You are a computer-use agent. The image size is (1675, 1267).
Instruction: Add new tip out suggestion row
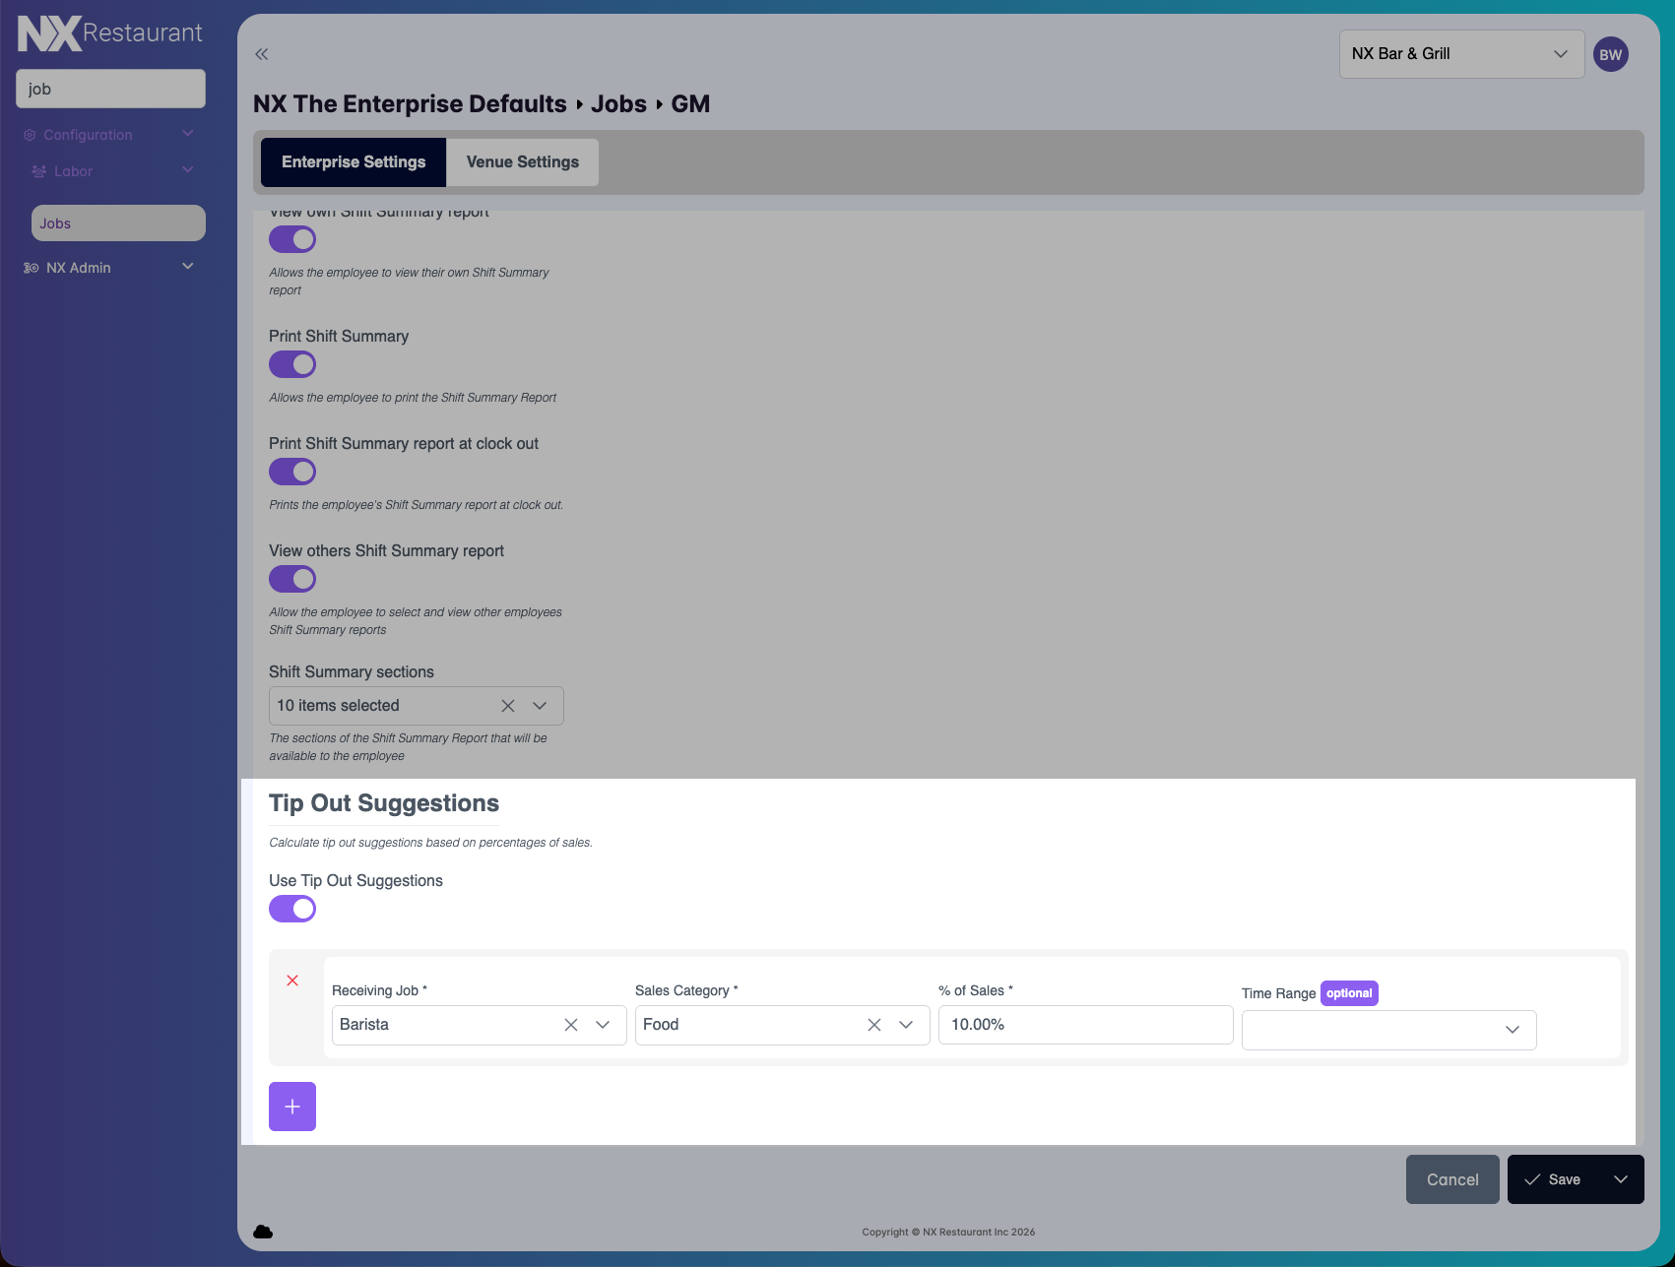292,1107
